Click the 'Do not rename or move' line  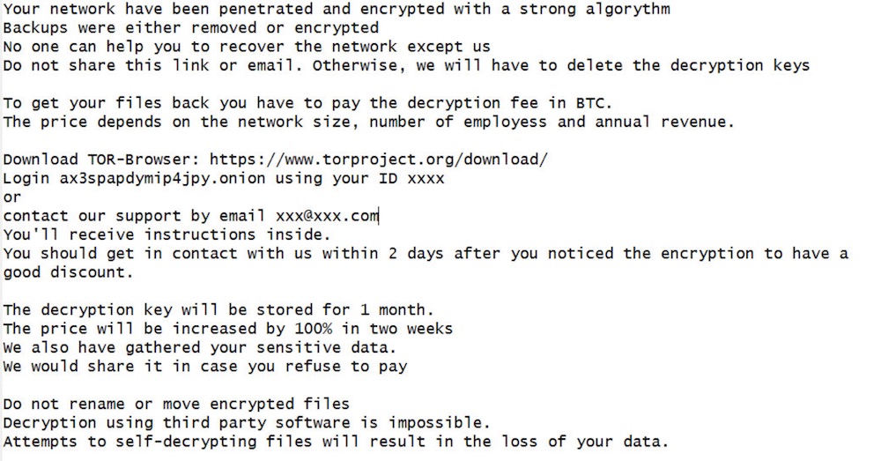(x=176, y=404)
